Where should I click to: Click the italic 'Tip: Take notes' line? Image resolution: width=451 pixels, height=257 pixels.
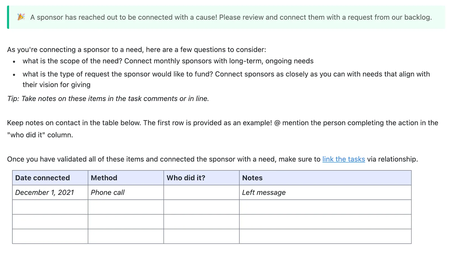click(x=108, y=98)
